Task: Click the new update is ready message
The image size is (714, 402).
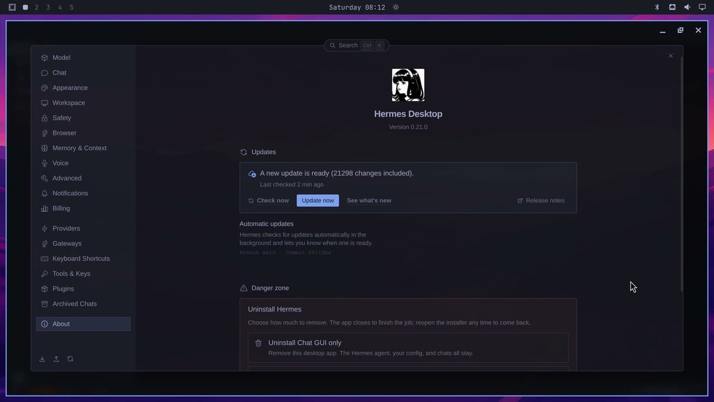Action: pos(337,173)
